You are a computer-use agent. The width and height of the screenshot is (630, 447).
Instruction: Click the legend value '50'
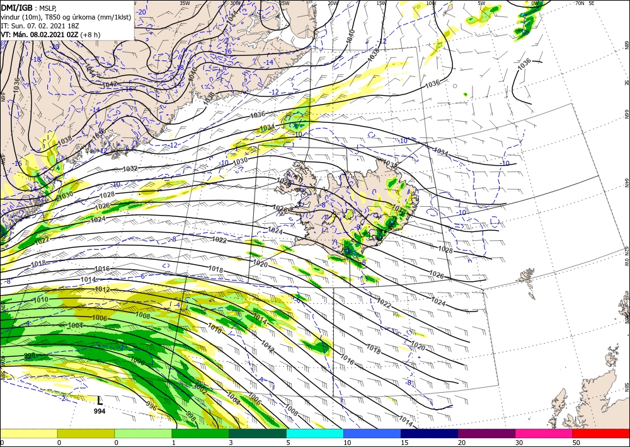(x=576, y=443)
